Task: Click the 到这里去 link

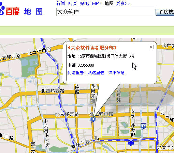Action: pyautogui.click(x=76, y=73)
